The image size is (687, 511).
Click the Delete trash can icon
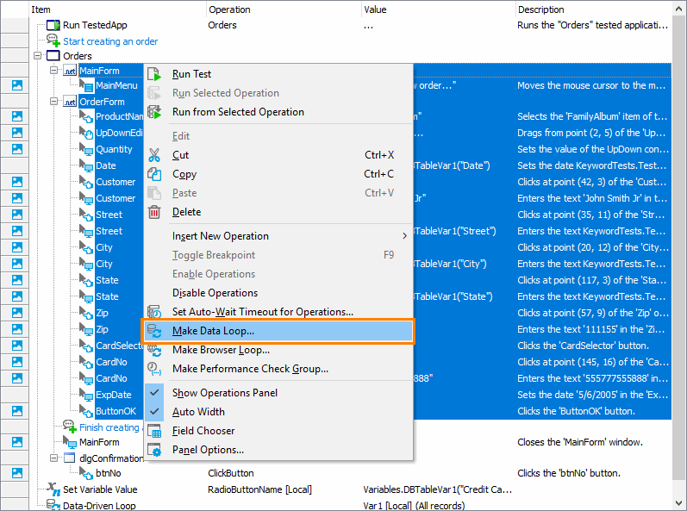pos(155,212)
